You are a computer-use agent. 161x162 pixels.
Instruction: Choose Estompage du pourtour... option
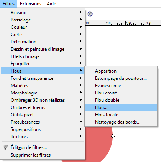tap(121, 78)
